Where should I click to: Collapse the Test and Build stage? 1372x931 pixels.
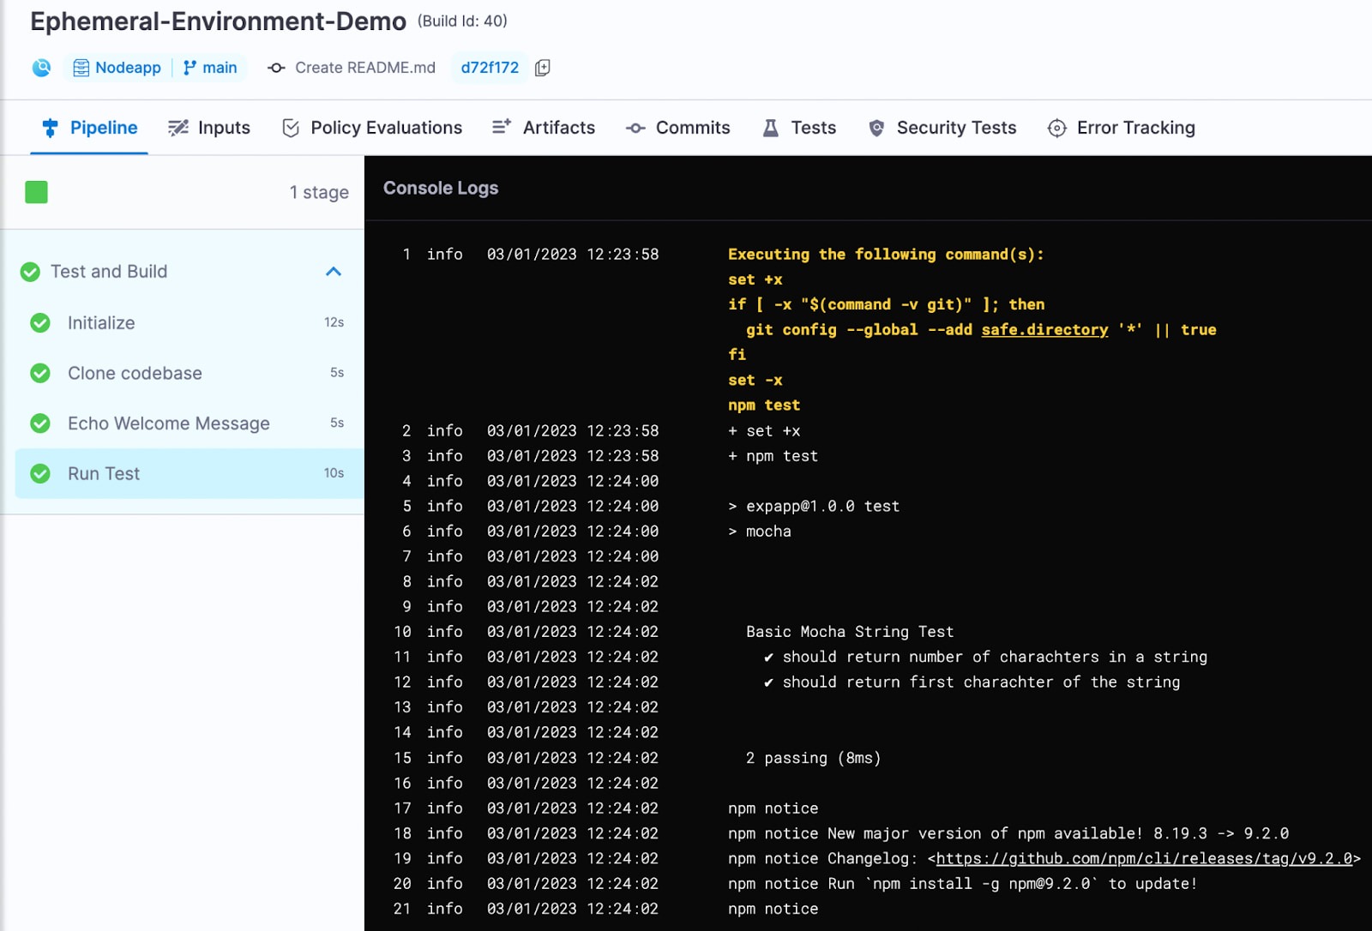pos(334,272)
